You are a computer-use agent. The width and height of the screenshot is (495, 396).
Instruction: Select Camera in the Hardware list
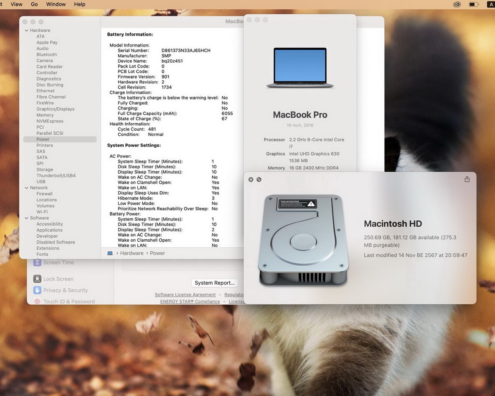point(44,61)
